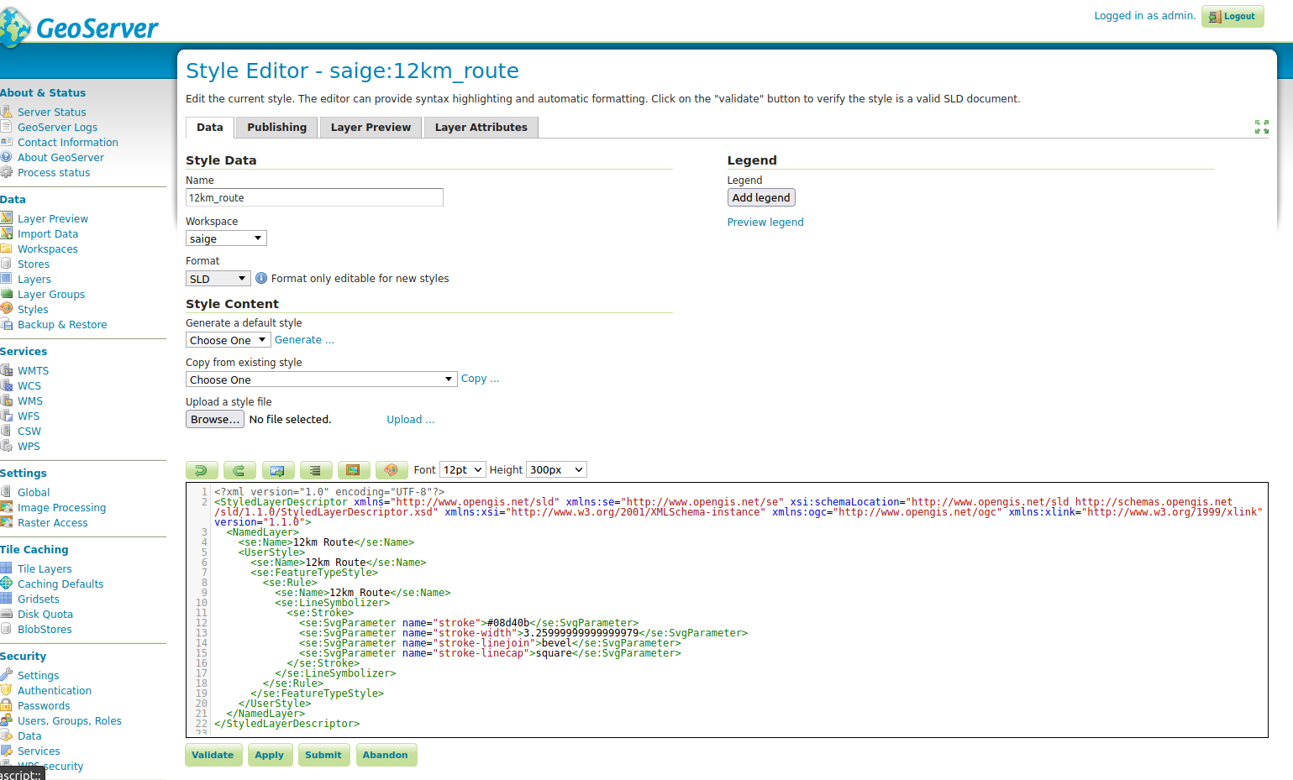Open the WFS service link

(29, 416)
